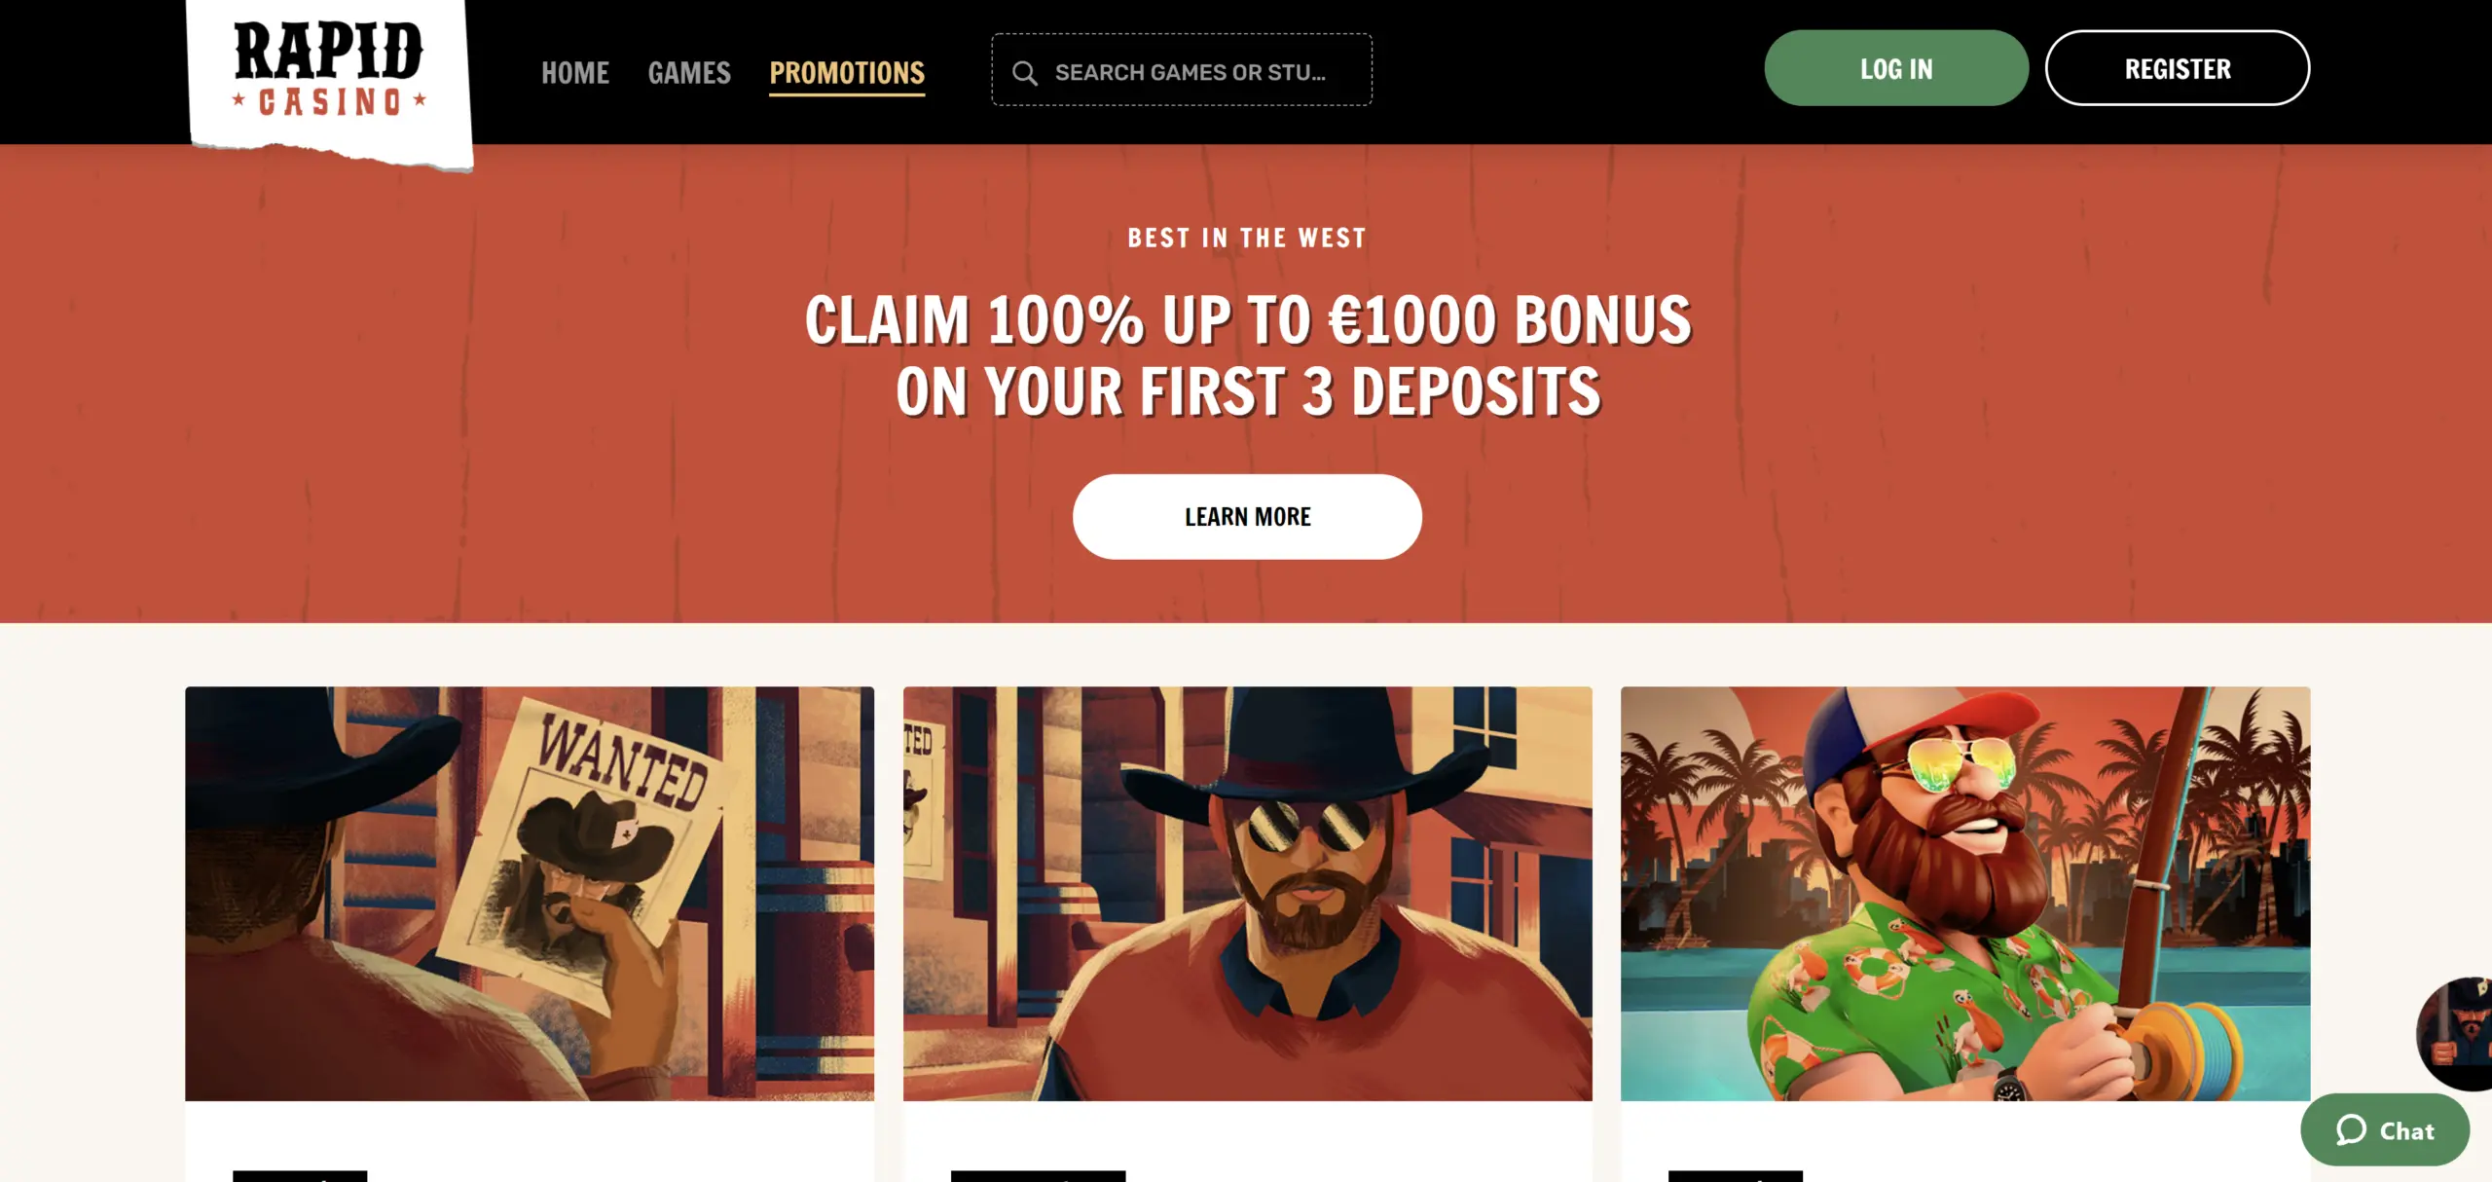Screen dimensions: 2492x1182
Task: Open the cowboy avatar floating icon
Action: 2455,1034
